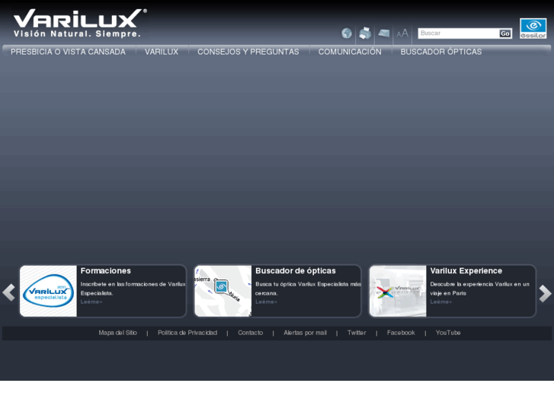Click 'Busca tu óptica Varilux Especialista' text
The image size is (554, 415).
pyautogui.click(x=308, y=289)
